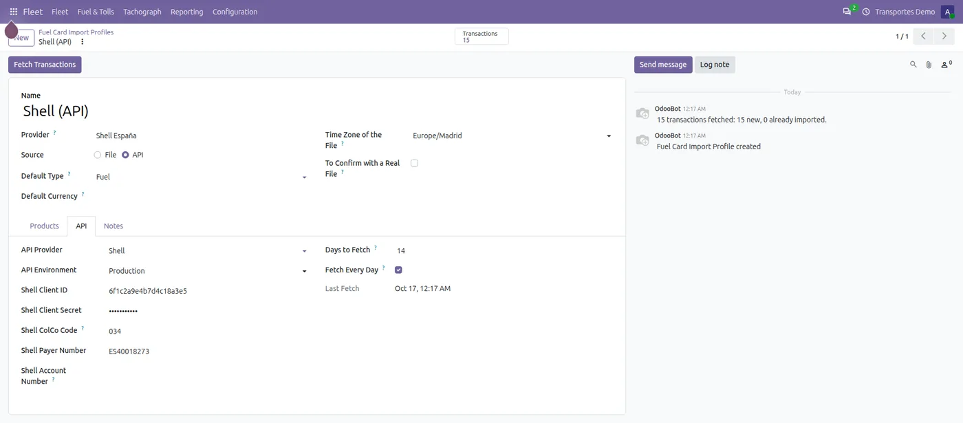
Task: Expand the API Environment dropdown
Action: point(304,272)
